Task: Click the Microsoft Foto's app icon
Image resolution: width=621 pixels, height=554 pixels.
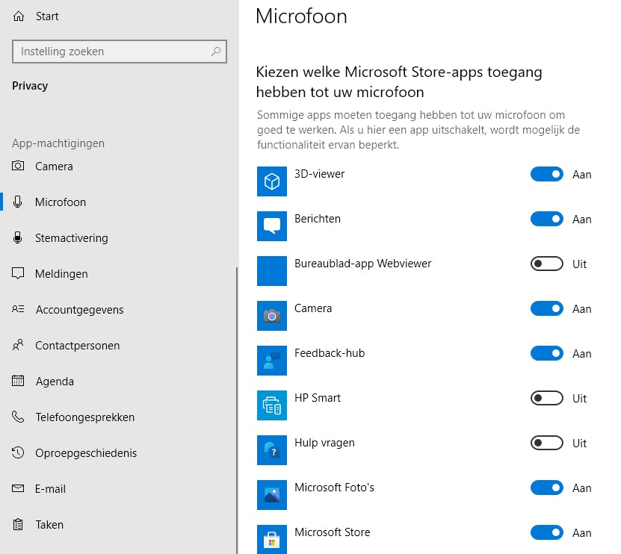Action: pyautogui.click(x=272, y=494)
